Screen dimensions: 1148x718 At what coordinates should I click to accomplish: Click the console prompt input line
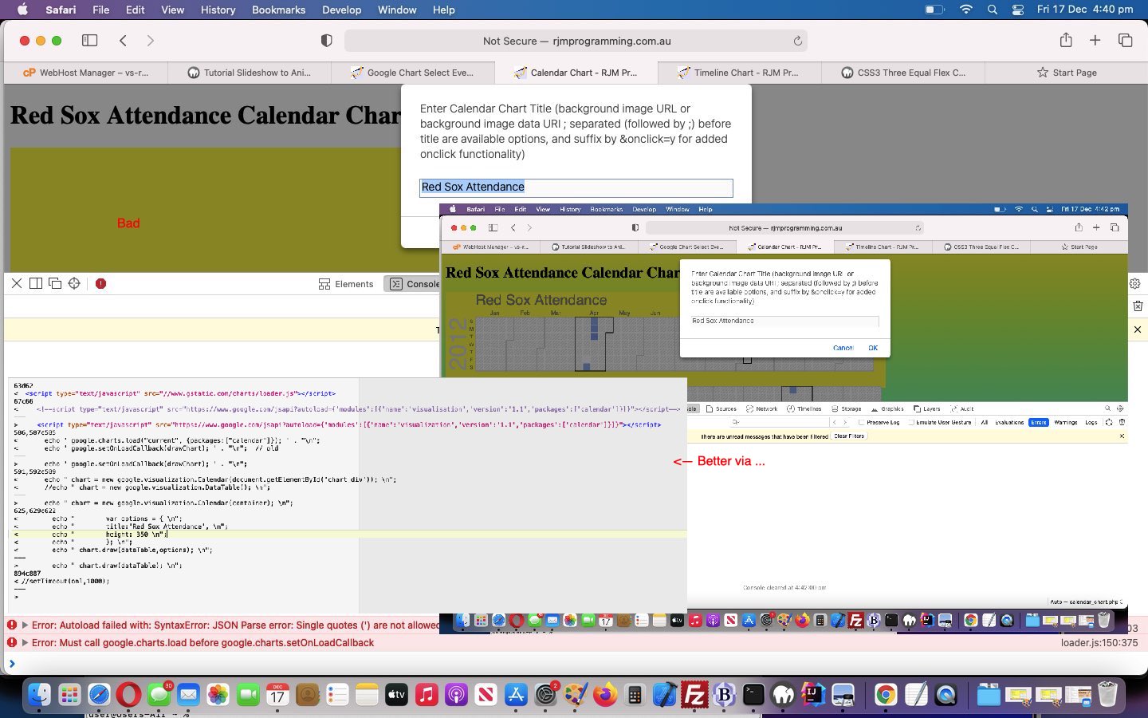(x=574, y=663)
